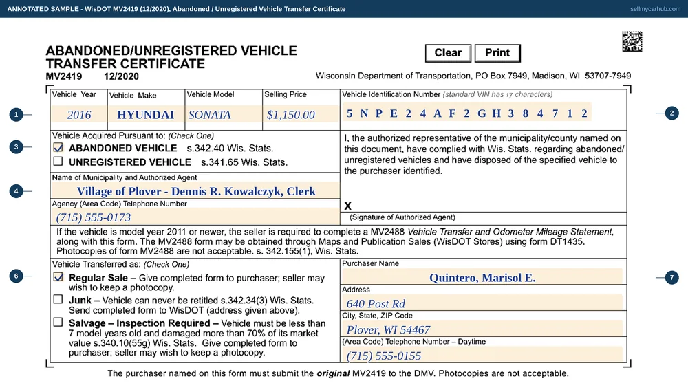Edit the Agency Telephone Number field

(x=195, y=217)
